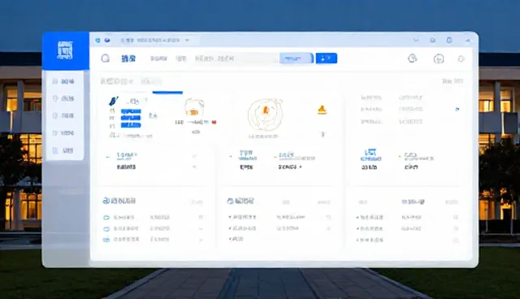Click the round outline icon left of the bold toolbar tab

tap(105, 58)
